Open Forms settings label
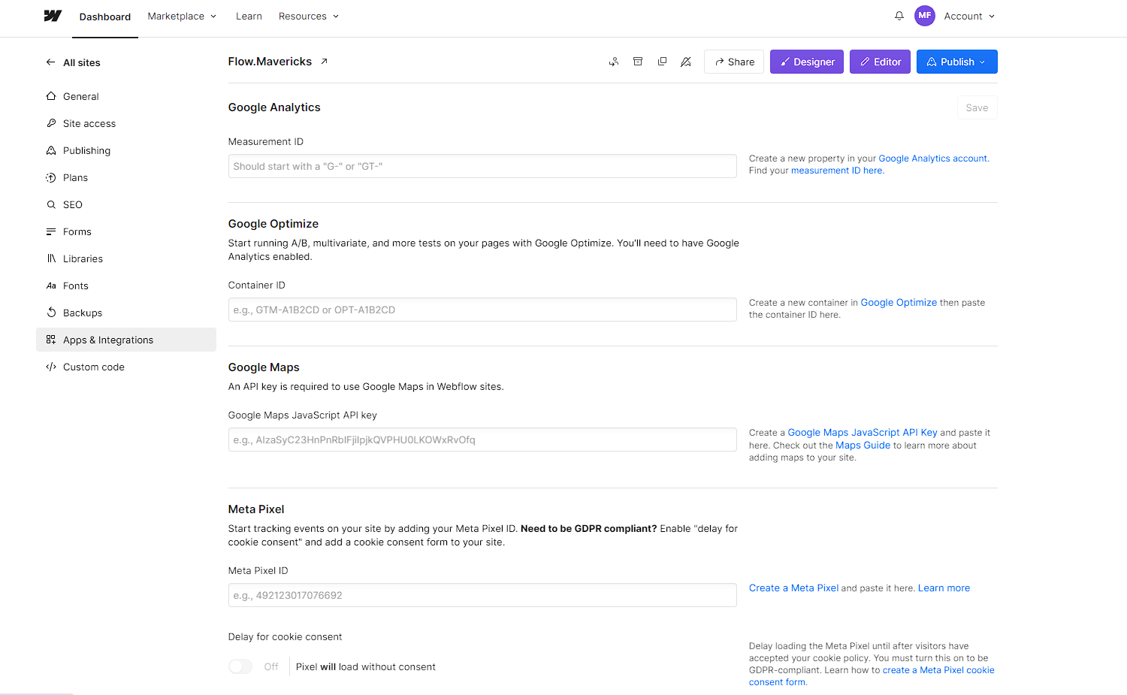Viewport: 1127px width, 695px height. coord(77,231)
